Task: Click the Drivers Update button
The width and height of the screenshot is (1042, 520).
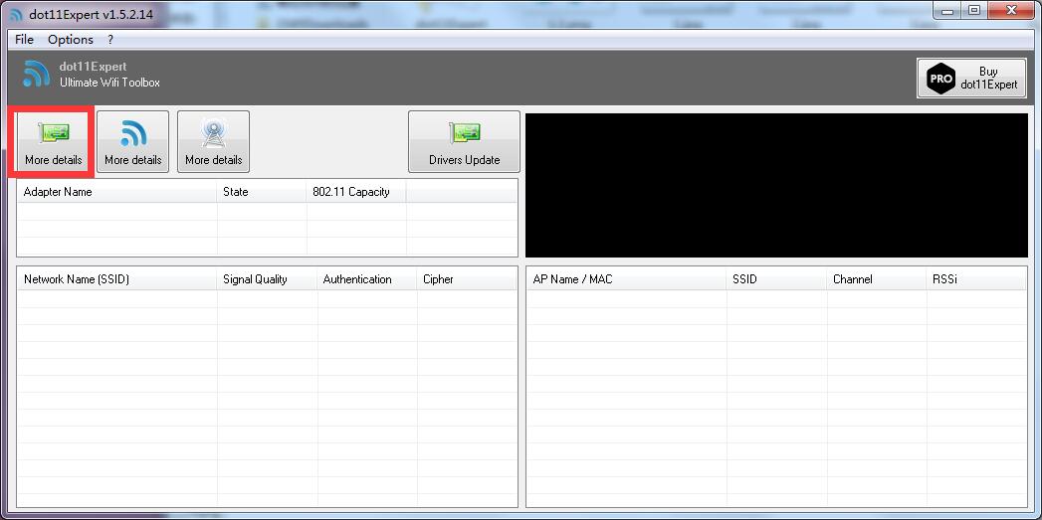Action: (x=464, y=141)
